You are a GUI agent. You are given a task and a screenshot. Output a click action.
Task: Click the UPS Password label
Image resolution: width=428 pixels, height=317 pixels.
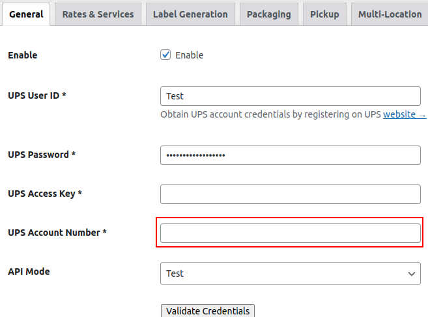pyautogui.click(x=42, y=155)
